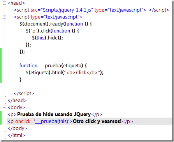Click the opening <head> tag text
Viewport: 174px width, 142px height.
[16, 3]
